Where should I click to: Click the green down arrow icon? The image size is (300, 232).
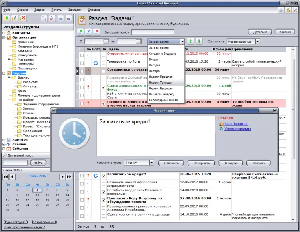[199, 41]
